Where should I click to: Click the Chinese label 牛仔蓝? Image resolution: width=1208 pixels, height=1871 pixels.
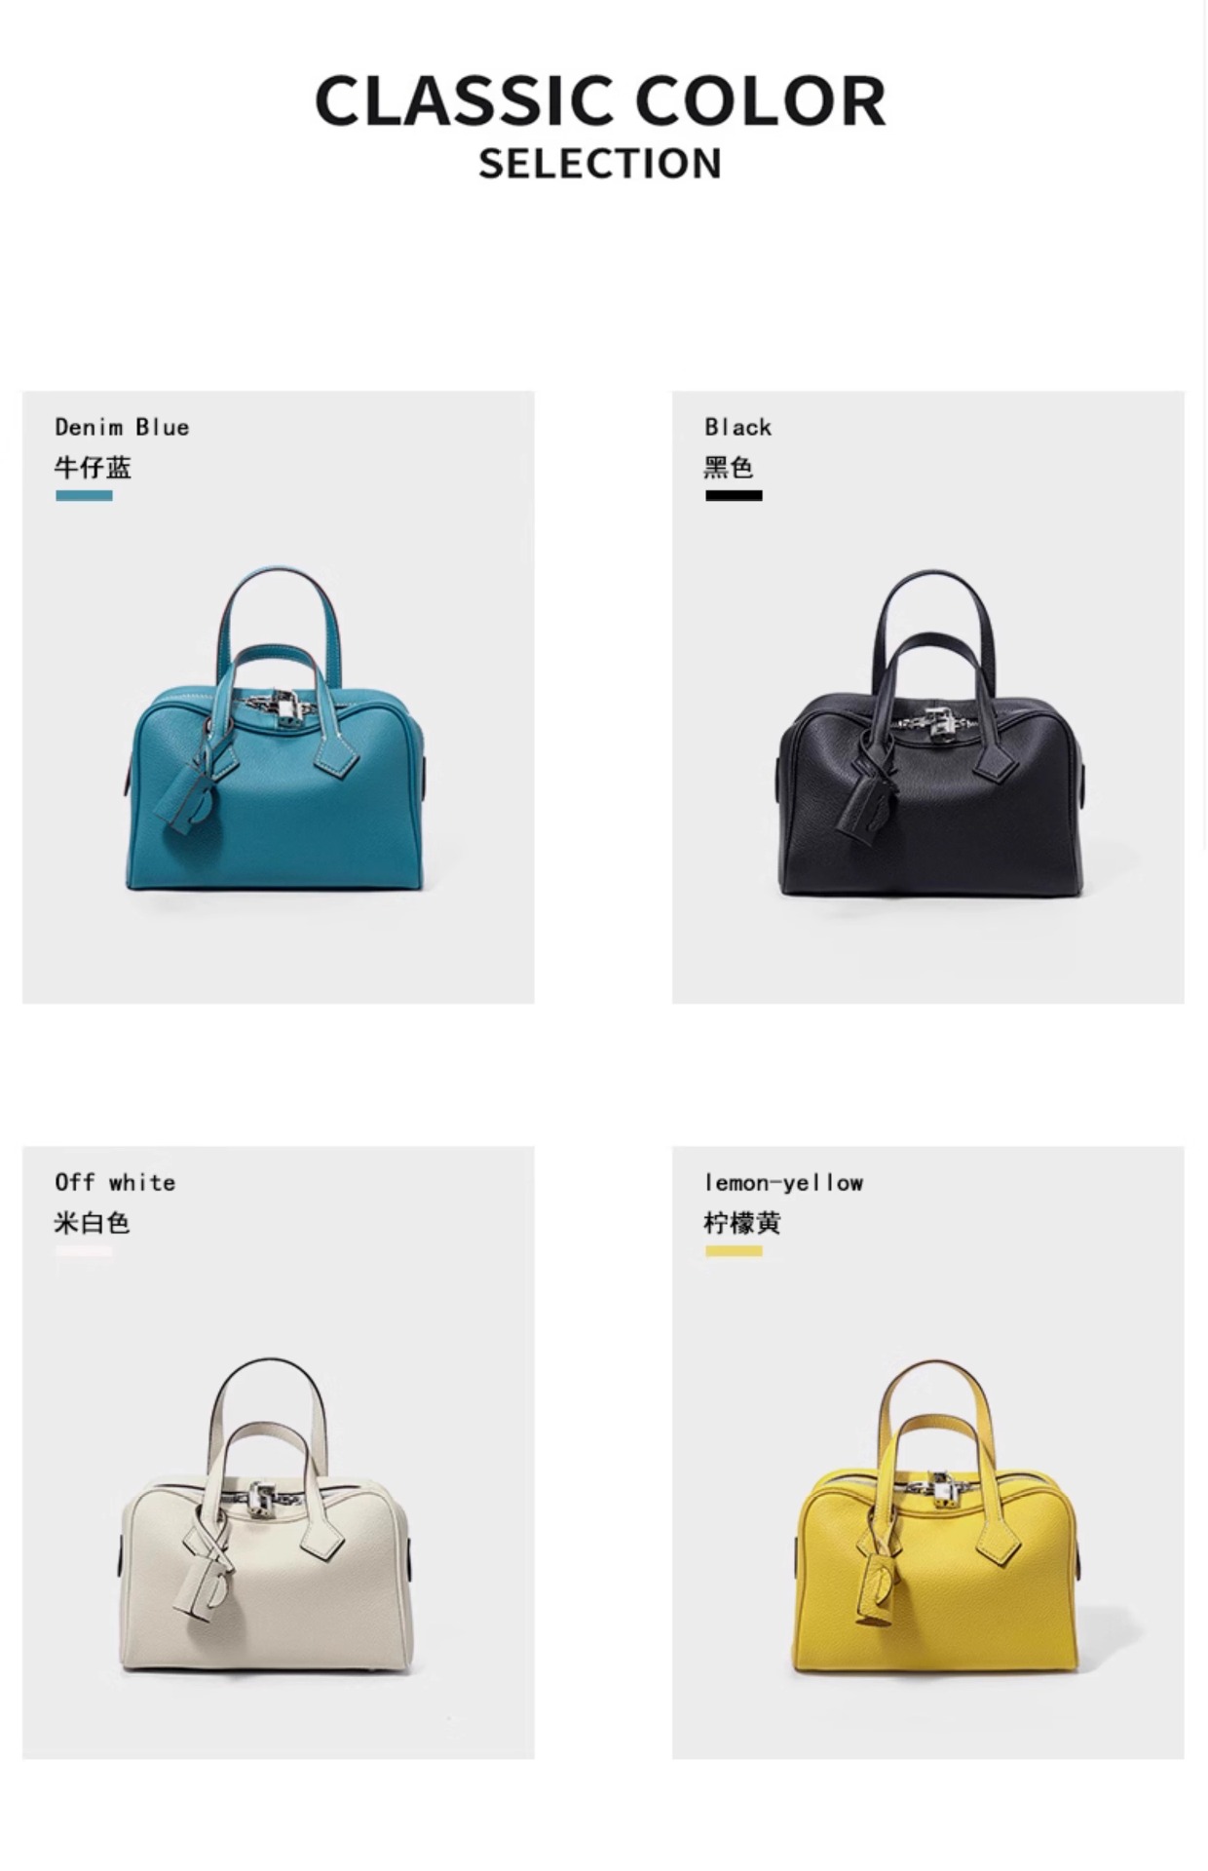[x=93, y=468]
